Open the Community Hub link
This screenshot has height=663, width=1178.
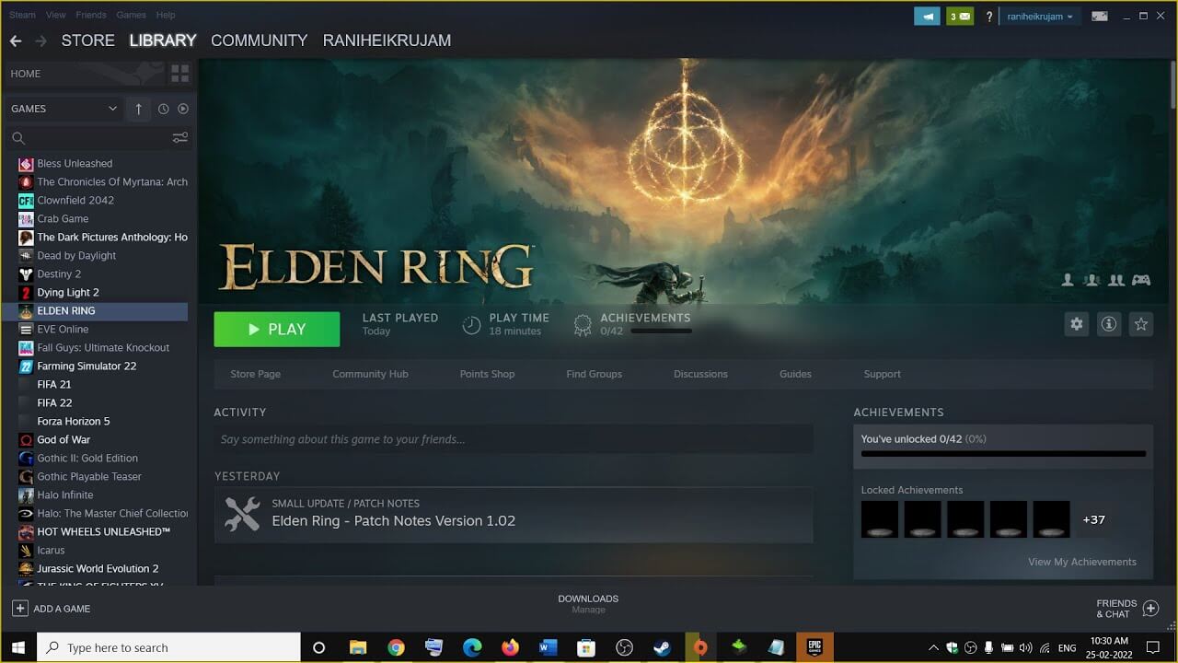pyautogui.click(x=370, y=374)
